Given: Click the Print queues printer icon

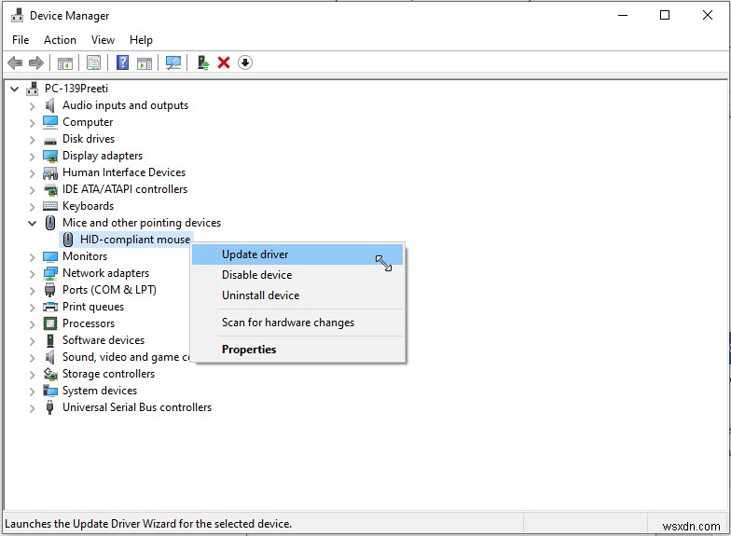Looking at the screenshot, I should (x=50, y=307).
